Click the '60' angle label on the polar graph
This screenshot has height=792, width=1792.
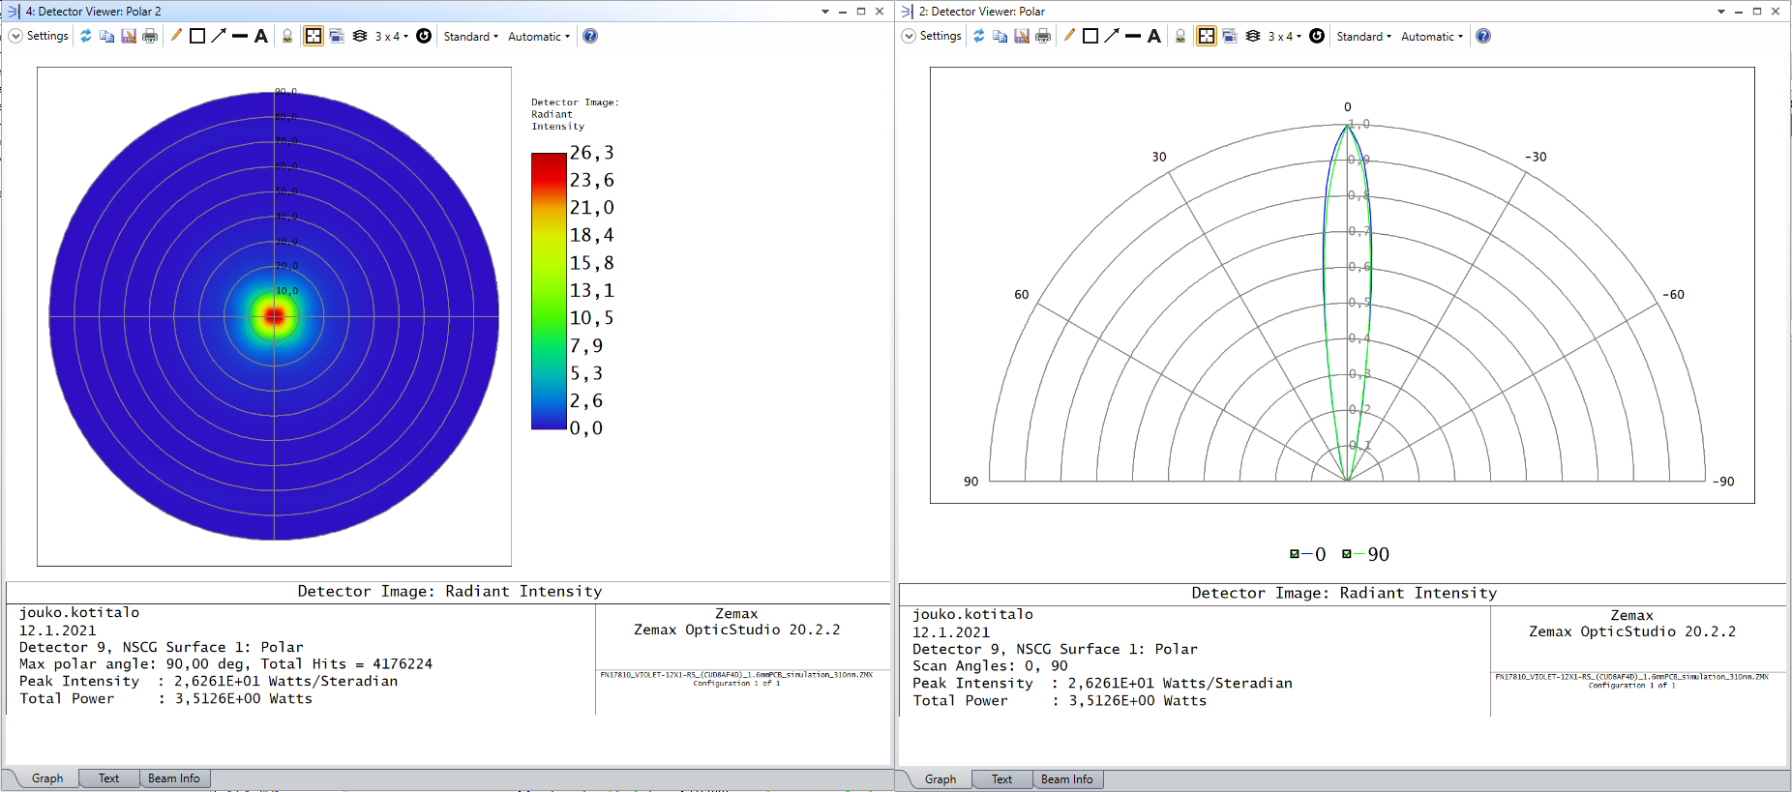tap(1022, 294)
